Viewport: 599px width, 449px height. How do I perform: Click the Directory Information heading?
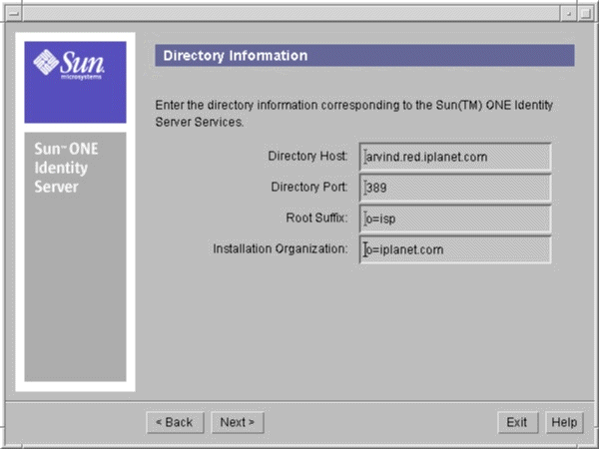pyautogui.click(x=236, y=56)
